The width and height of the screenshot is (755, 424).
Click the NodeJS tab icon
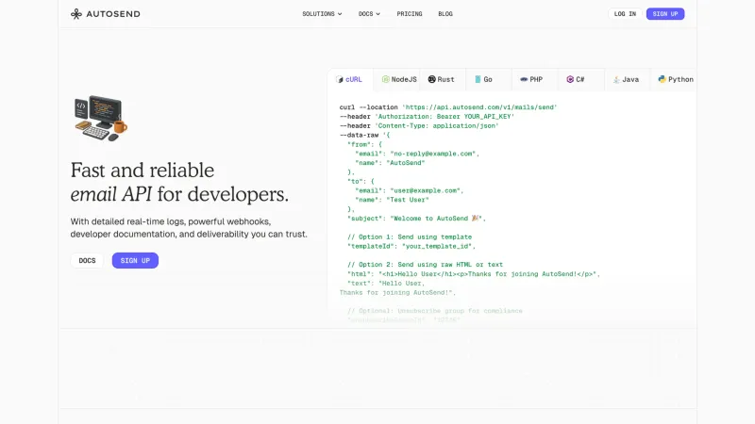385,79
